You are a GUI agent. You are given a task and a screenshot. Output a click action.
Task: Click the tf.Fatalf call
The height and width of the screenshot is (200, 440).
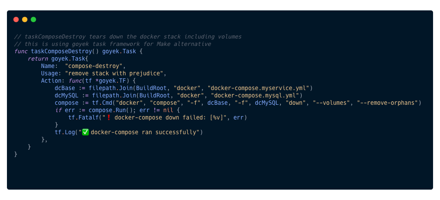pos(83,117)
